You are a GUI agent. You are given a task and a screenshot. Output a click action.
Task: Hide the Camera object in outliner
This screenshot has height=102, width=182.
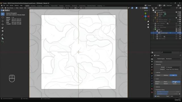(178, 14)
